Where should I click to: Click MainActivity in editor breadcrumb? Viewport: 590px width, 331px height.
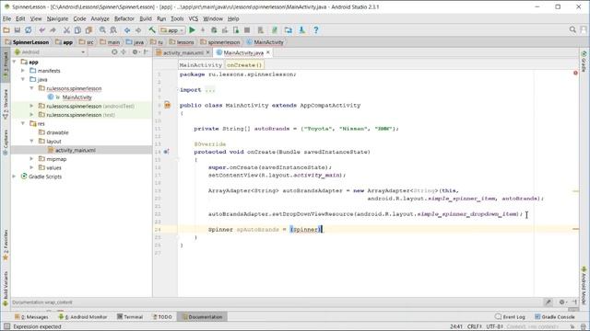(201, 65)
